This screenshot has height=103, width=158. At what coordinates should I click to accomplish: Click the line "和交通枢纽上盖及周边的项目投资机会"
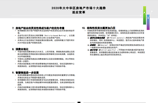coord(106,55)
